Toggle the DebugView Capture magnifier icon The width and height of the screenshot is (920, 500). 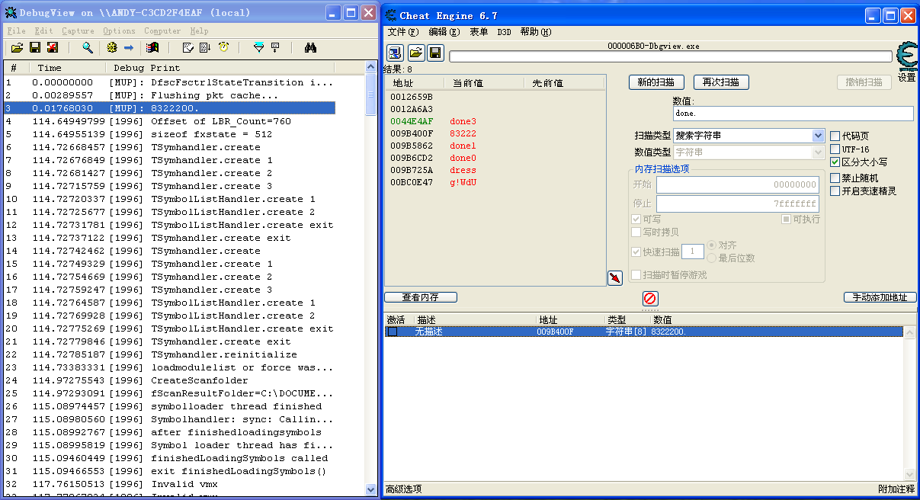pos(88,48)
